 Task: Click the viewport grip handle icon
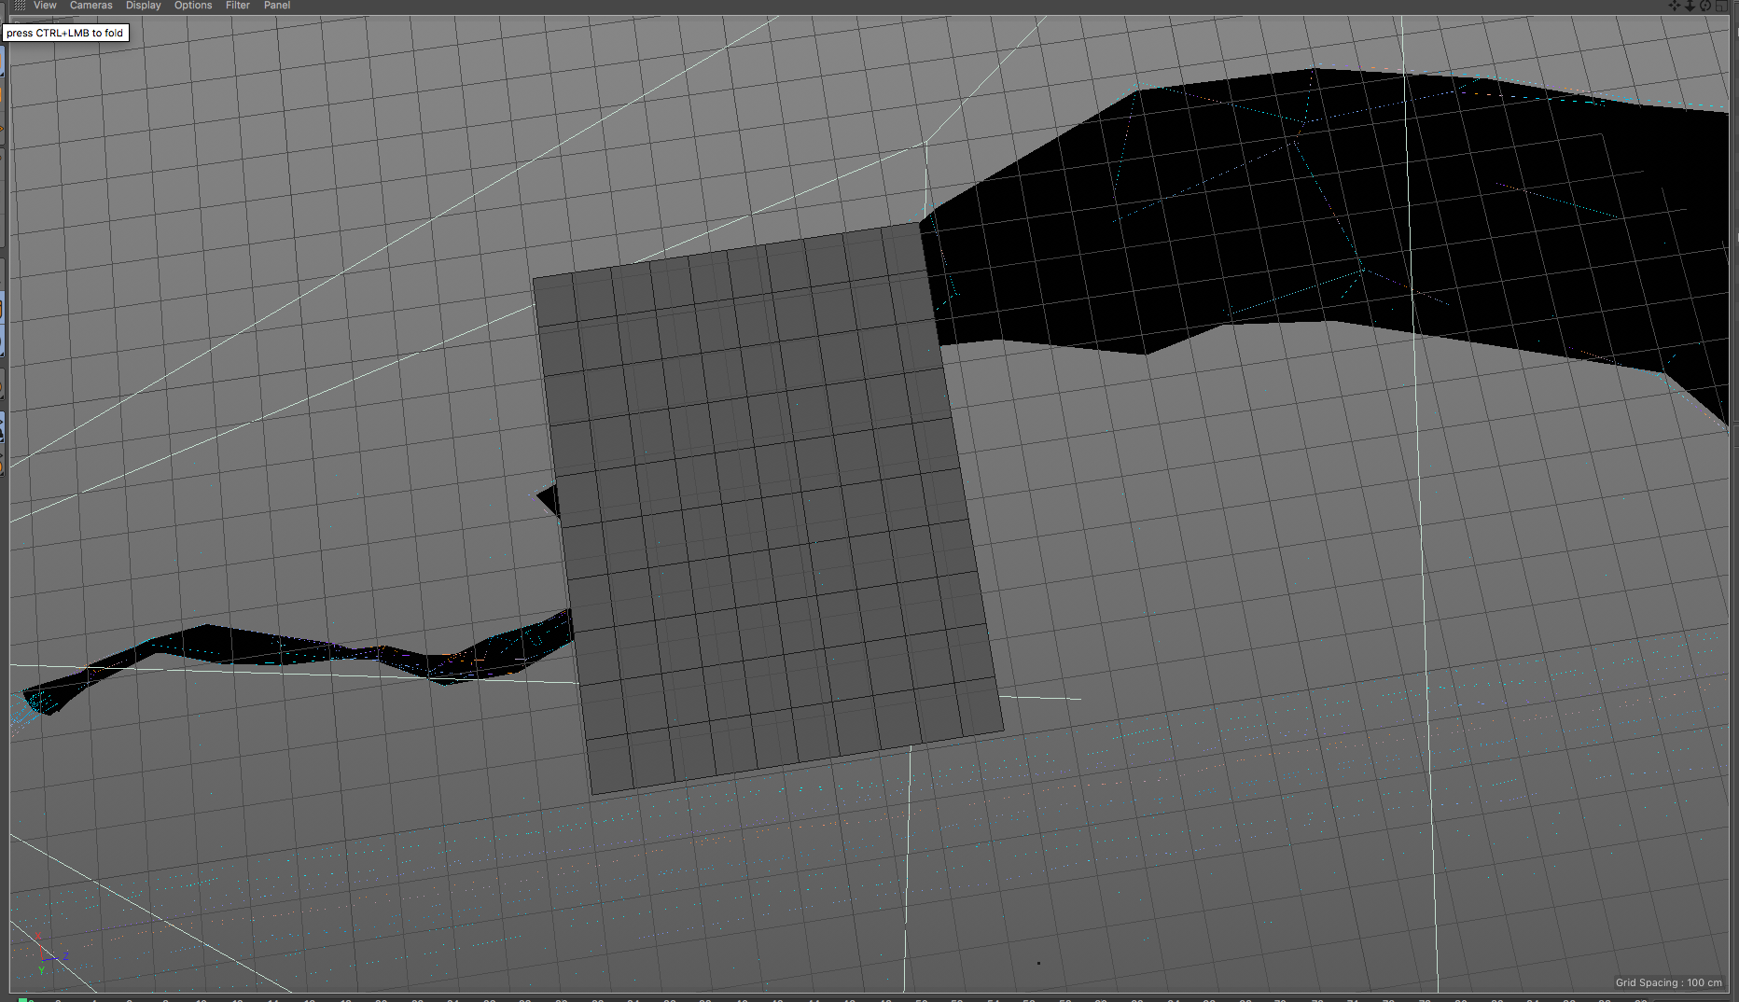tap(20, 6)
